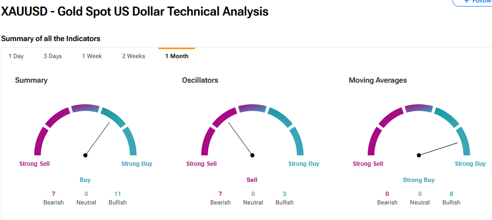Click the Oscillators section heading
Image resolution: width=492 pixels, height=220 pixels.
click(200, 80)
